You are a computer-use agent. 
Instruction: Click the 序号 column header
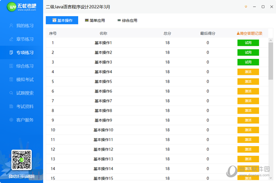(52, 33)
